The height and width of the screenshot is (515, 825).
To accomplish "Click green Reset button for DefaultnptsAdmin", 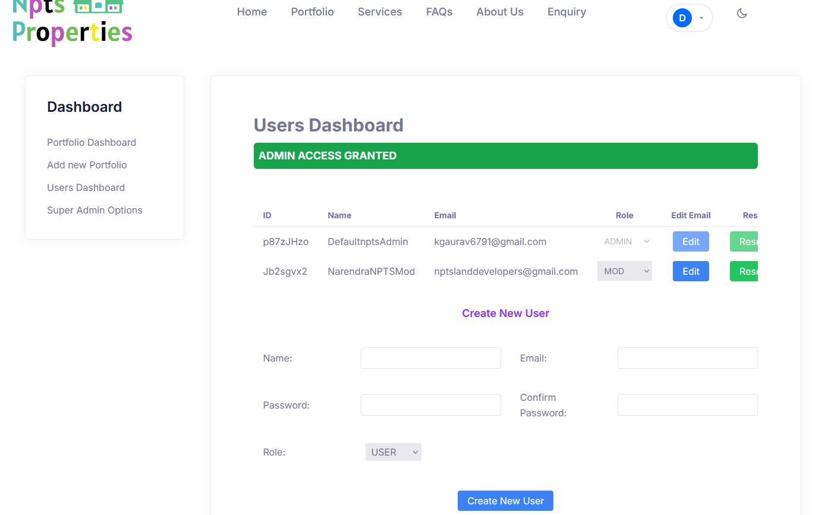I will coord(744,241).
